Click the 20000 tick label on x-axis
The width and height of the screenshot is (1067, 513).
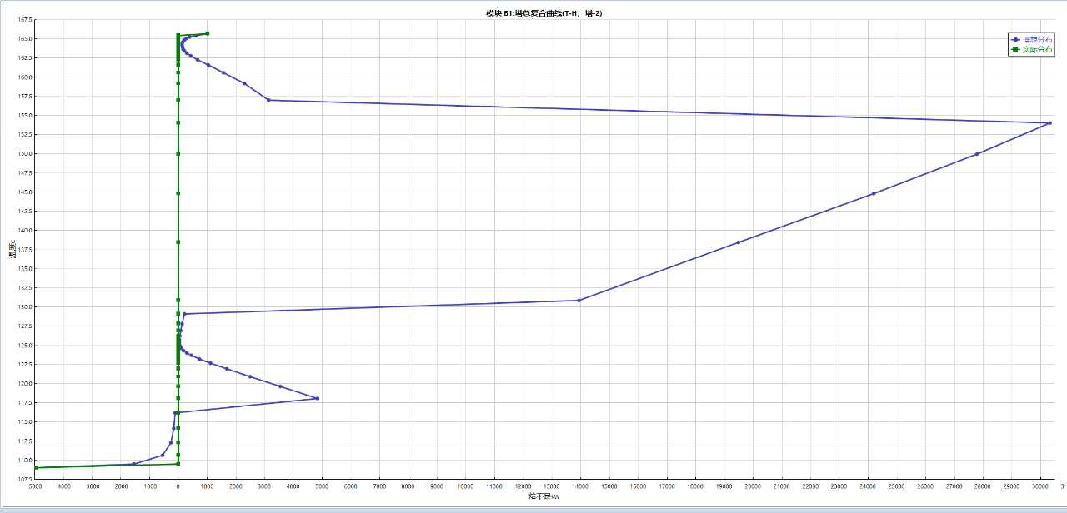[753, 486]
